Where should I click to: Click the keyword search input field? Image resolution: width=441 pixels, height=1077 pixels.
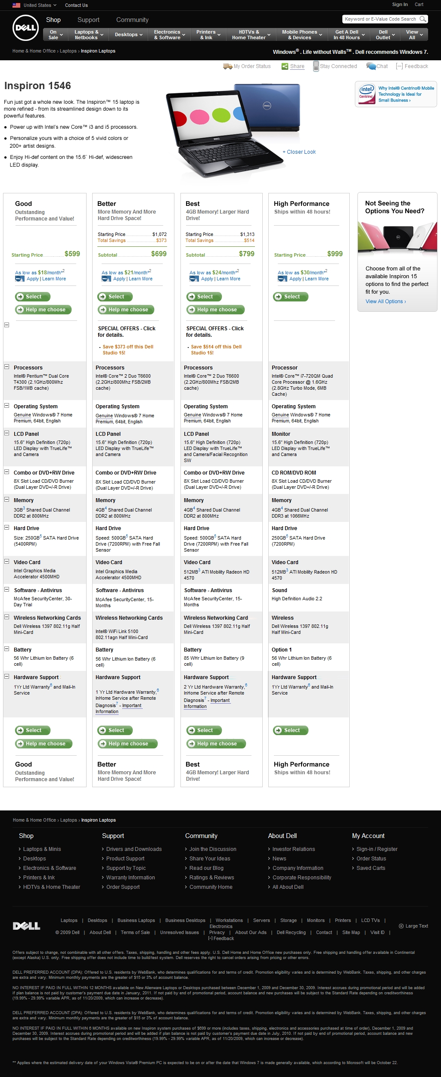[x=380, y=19]
